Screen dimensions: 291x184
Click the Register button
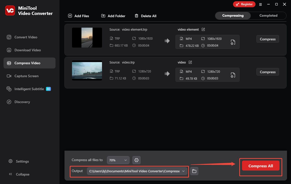coord(244,4)
